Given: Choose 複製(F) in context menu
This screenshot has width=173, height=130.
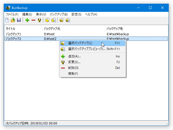Looking at the screenshot, I should click(93, 73).
